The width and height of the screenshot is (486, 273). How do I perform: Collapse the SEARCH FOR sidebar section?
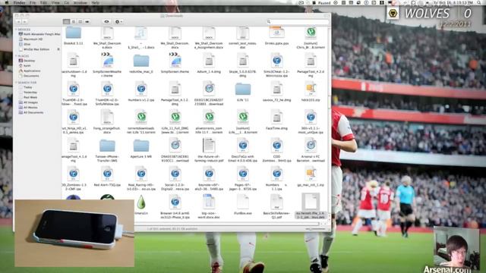(16, 83)
